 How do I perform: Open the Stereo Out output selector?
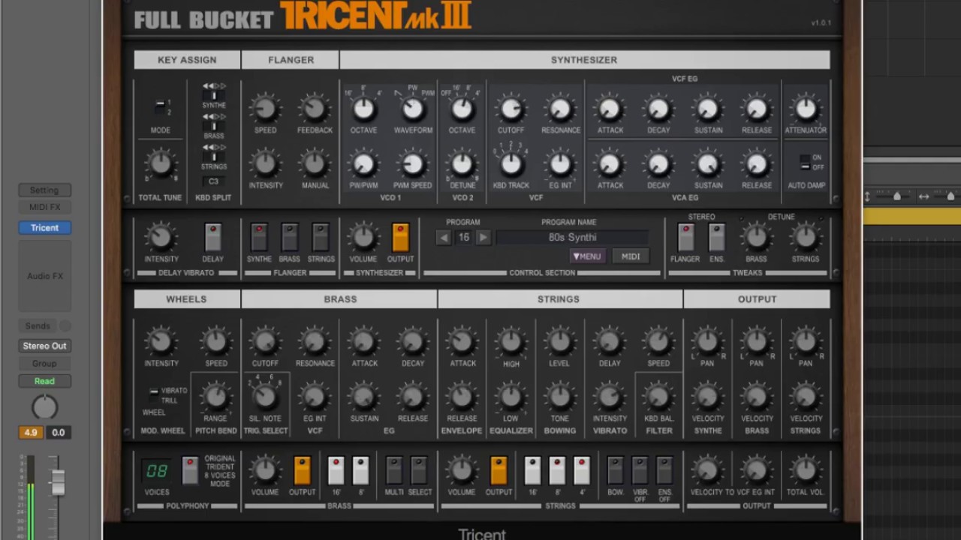click(45, 346)
